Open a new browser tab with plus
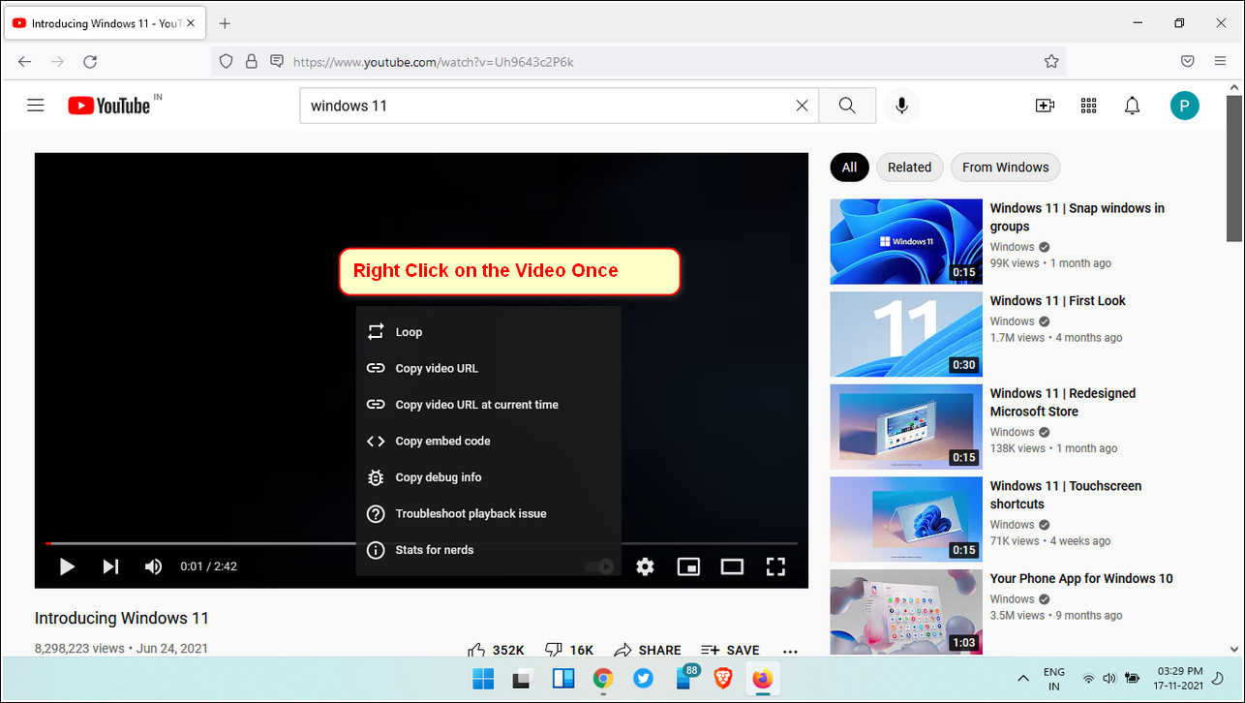Screen dimensions: 1245x703 (x=225, y=23)
